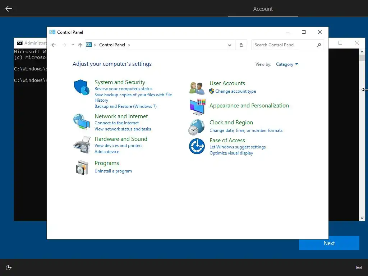This screenshot has height=276, width=368.
Task: Maximize the Command Prompt window
Action: [x=340, y=43]
